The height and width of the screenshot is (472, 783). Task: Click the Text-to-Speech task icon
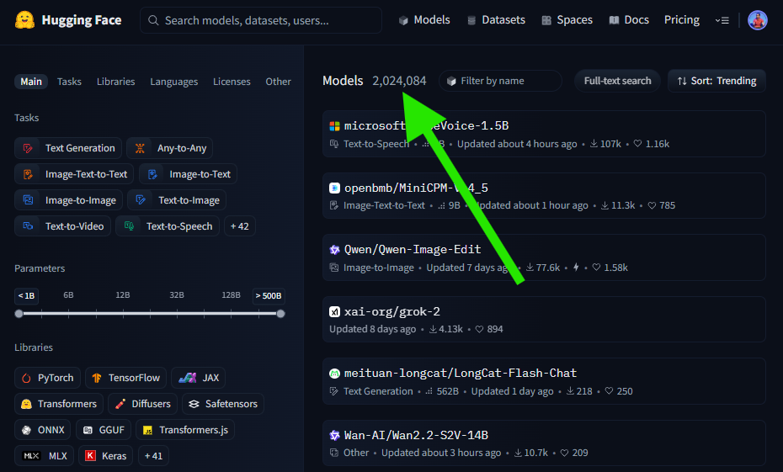point(129,226)
